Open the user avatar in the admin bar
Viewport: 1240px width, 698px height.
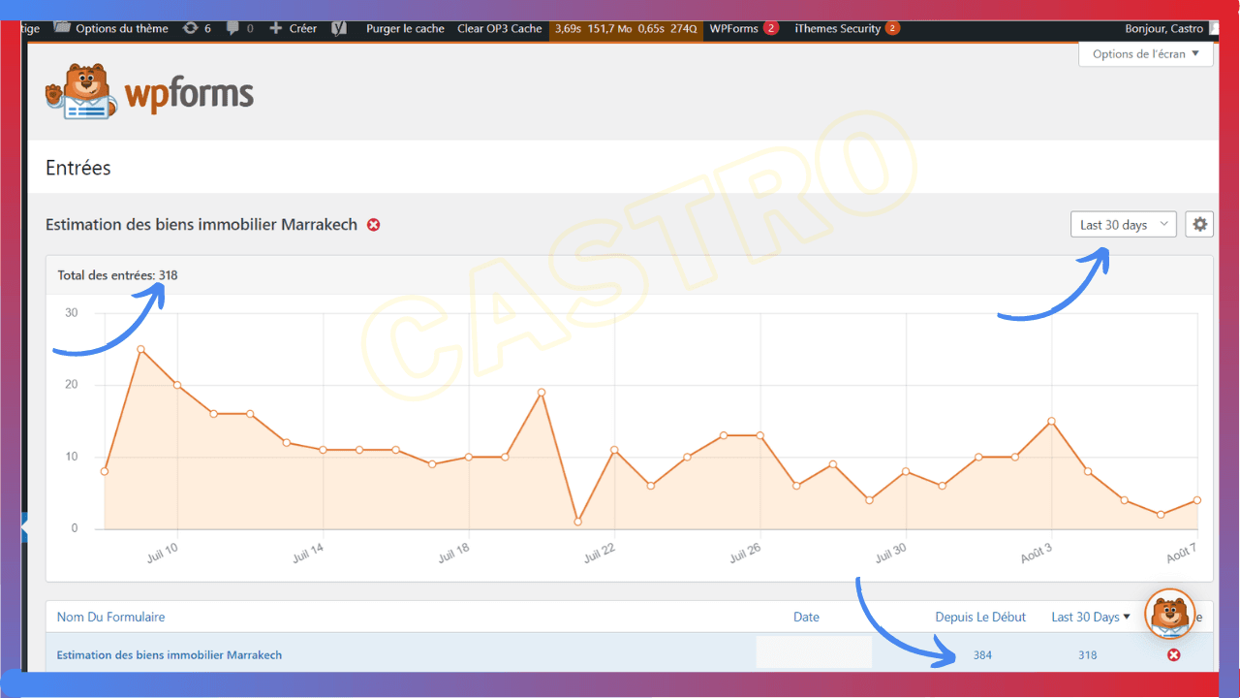[1212, 28]
